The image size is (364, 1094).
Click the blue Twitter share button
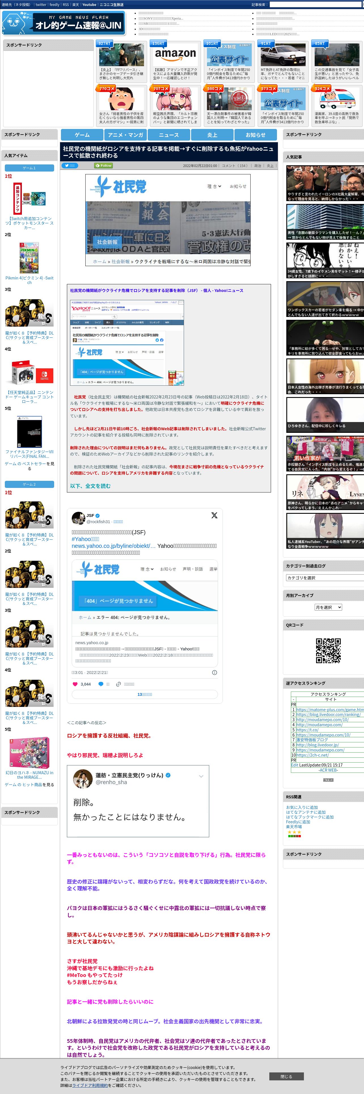[x=70, y=166]
